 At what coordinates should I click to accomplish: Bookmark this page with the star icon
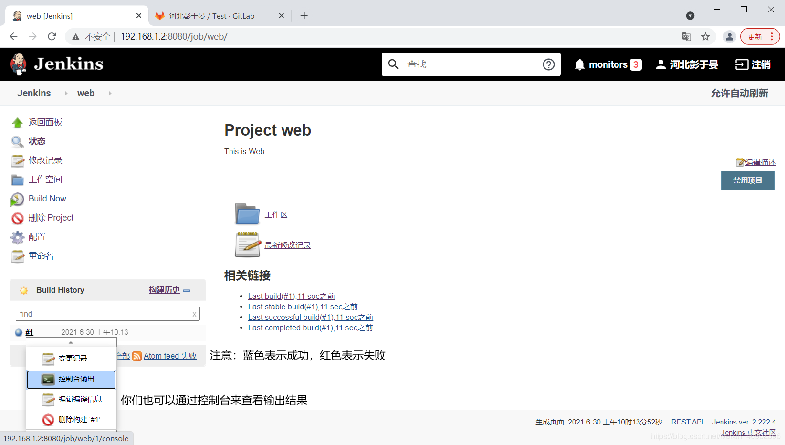click(x=705, y=37)
